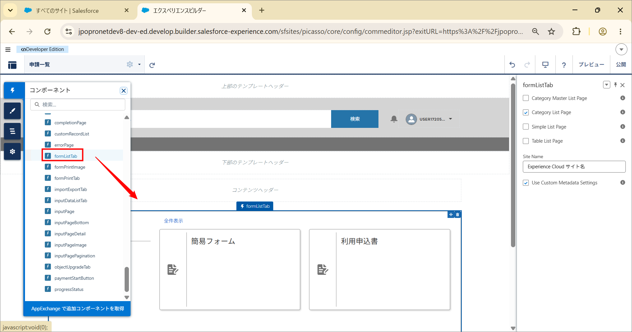The width and height of the screenshot is (632, 332).
Task: Uncheck the Category List Page checkbox
Action: click(x=526, y=112)
